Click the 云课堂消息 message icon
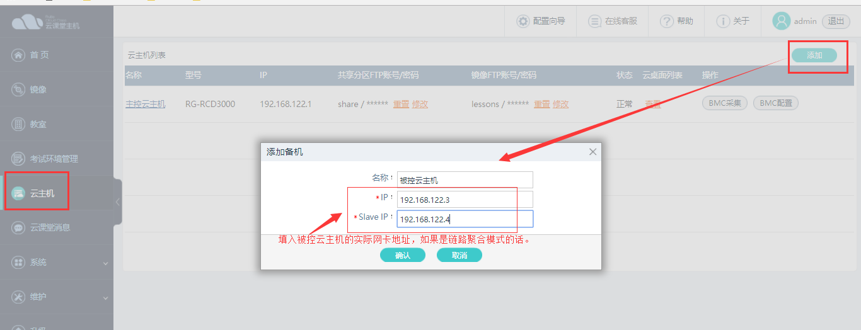 point(18,227)
